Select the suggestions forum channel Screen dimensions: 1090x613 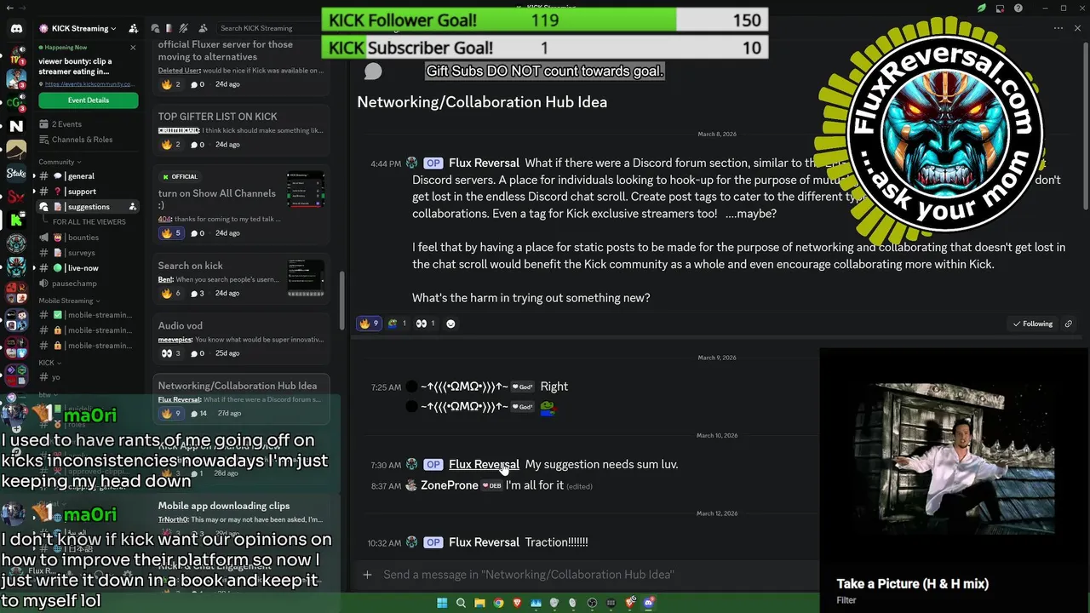pyautogui.click(x=88, y=207)
